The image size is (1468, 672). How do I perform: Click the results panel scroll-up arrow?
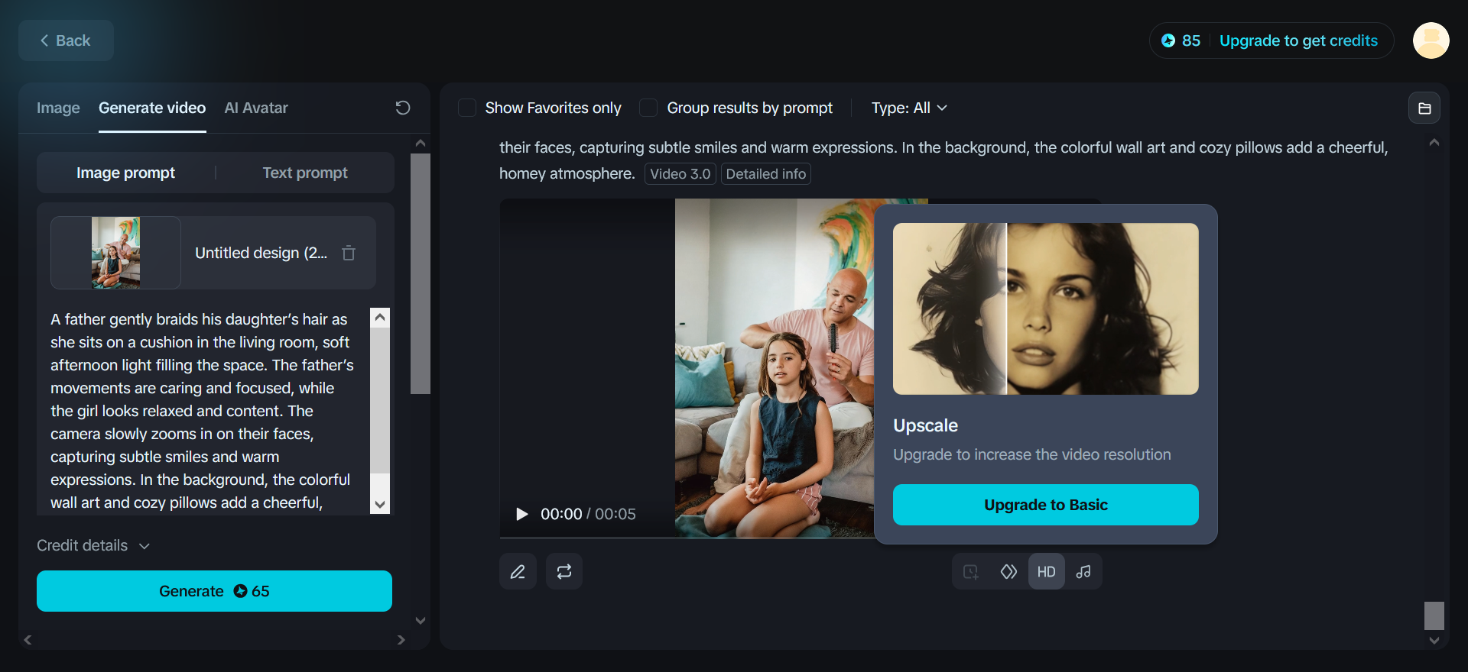pos(1434,143)
